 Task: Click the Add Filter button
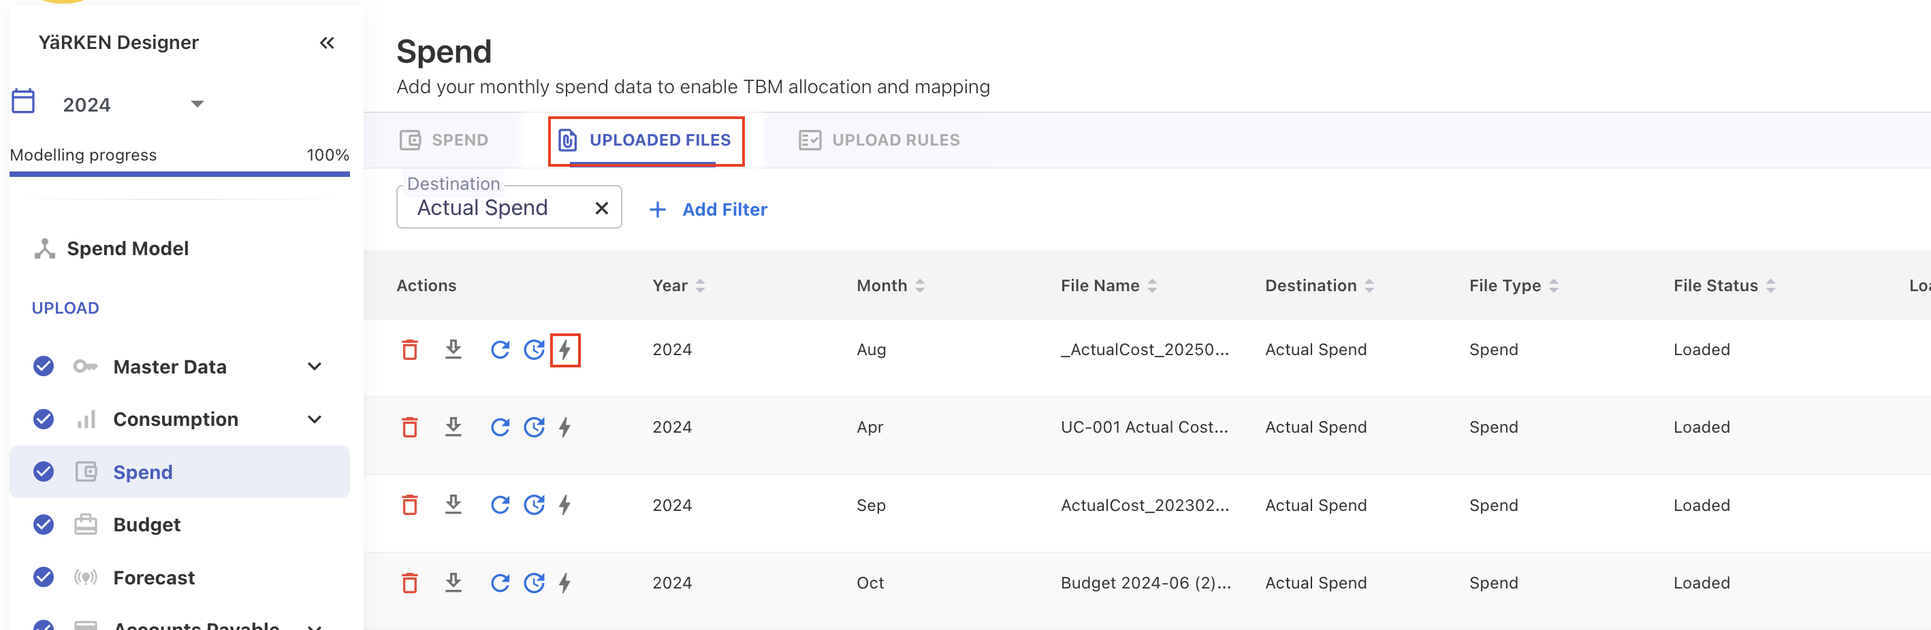coord(707,209)
